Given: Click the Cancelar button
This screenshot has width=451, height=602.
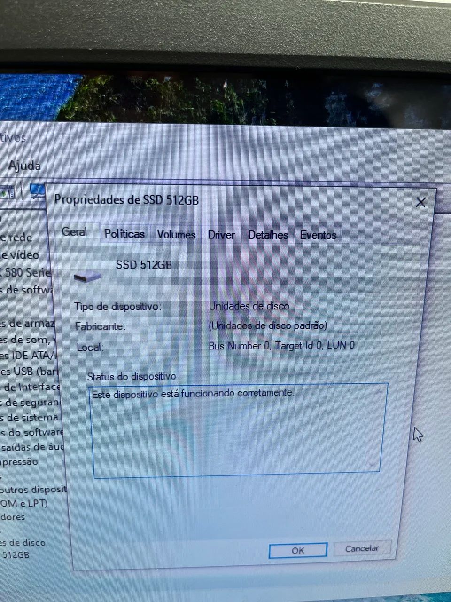Looking at the screenshot, I should (362, 548).
